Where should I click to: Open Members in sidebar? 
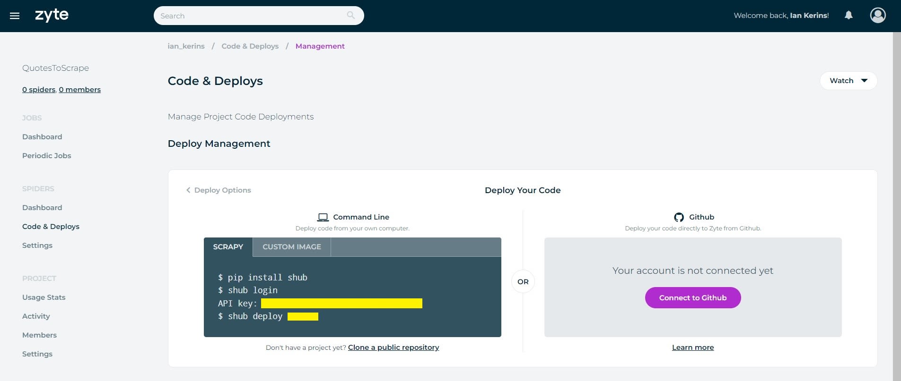(39, 335)
